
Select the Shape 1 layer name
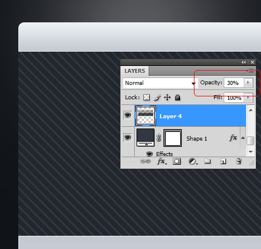coord(197,138)
